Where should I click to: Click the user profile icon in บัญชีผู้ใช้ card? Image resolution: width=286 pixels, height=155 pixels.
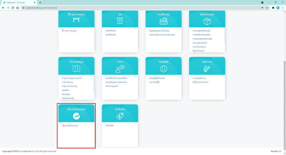pos(163,69)
